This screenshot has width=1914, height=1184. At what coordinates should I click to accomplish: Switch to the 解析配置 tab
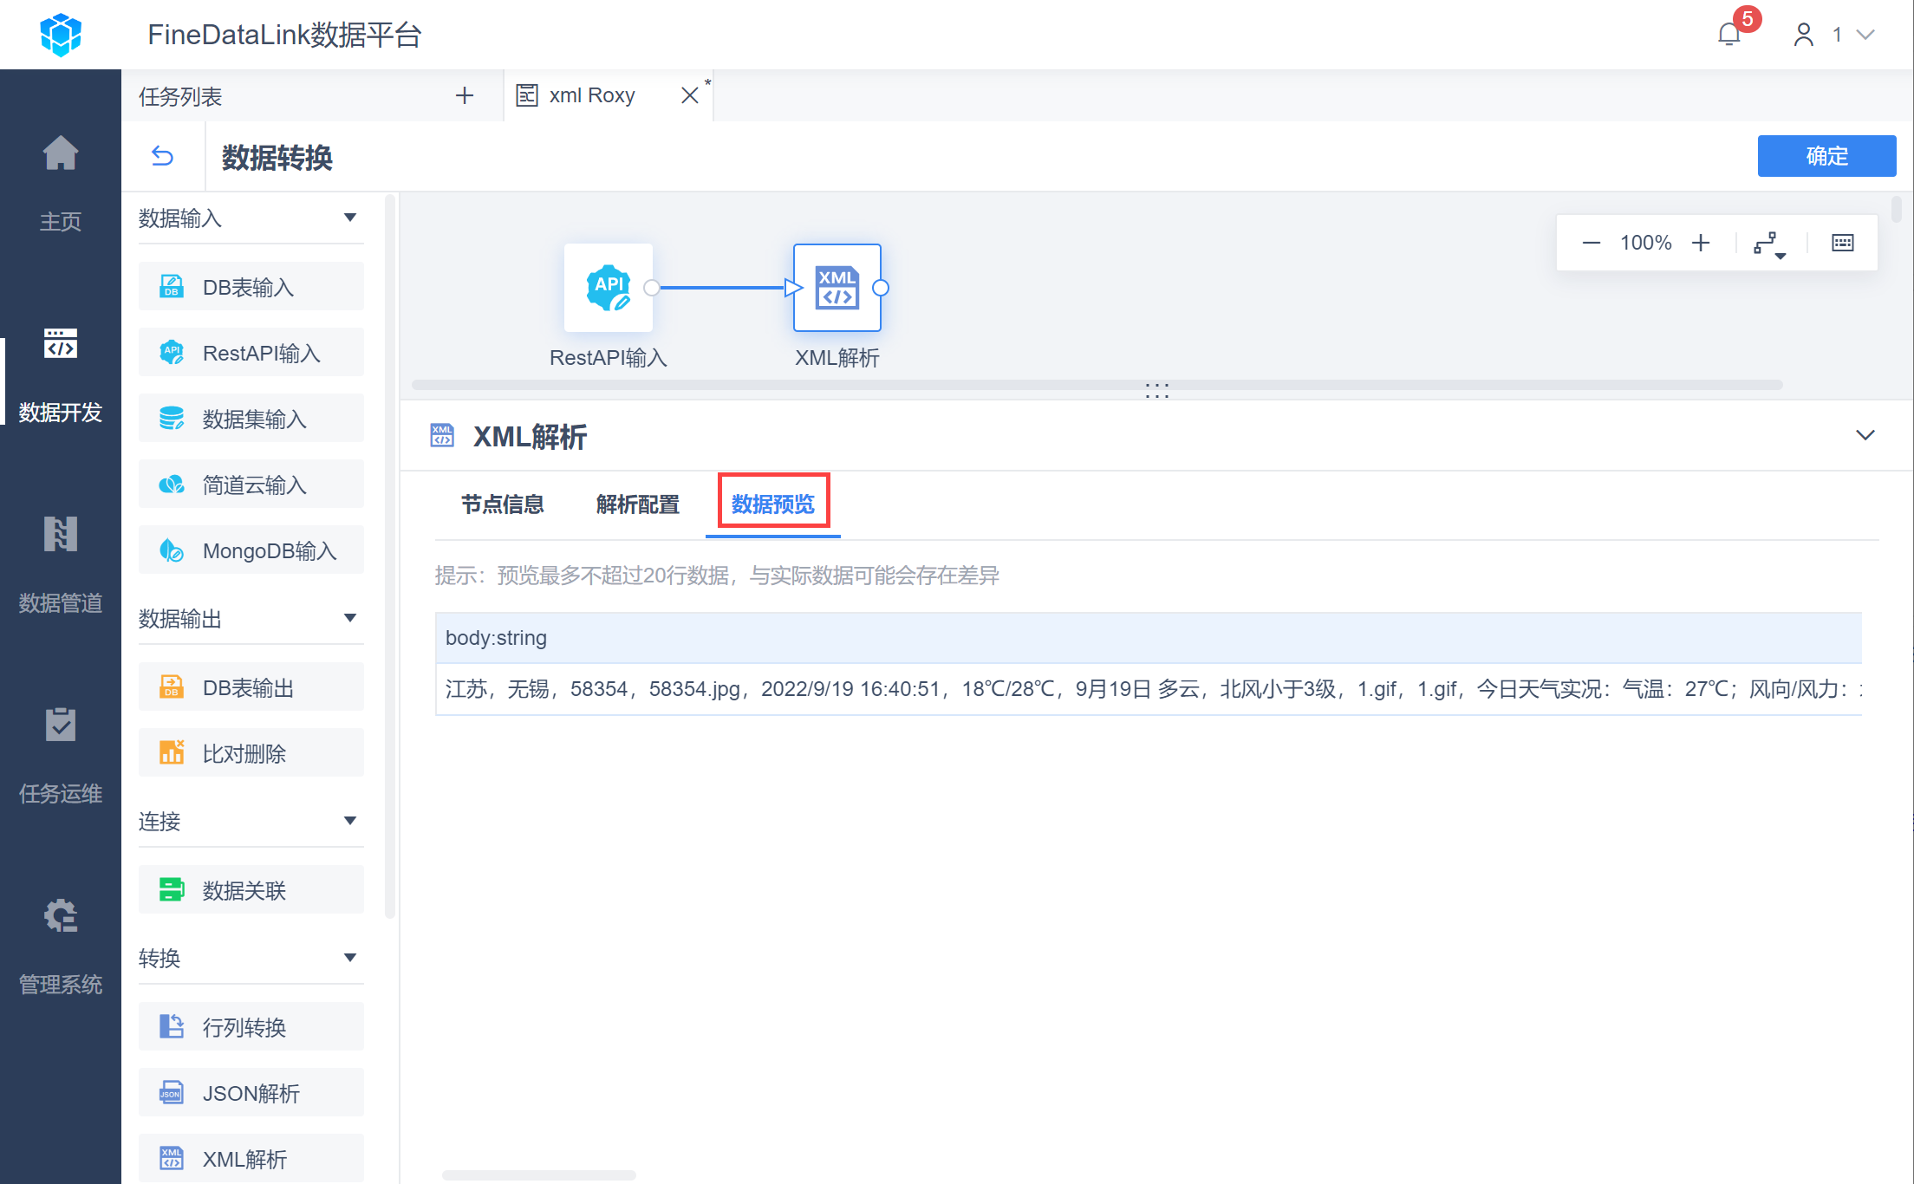tap(638, 504)
